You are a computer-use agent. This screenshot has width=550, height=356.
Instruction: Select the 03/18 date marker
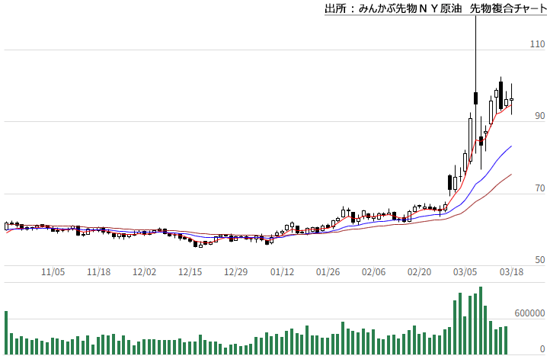click(510, 271)
